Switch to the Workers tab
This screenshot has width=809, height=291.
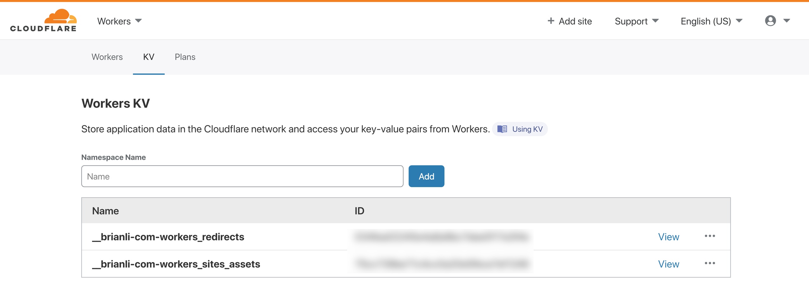tap(107, 57)
